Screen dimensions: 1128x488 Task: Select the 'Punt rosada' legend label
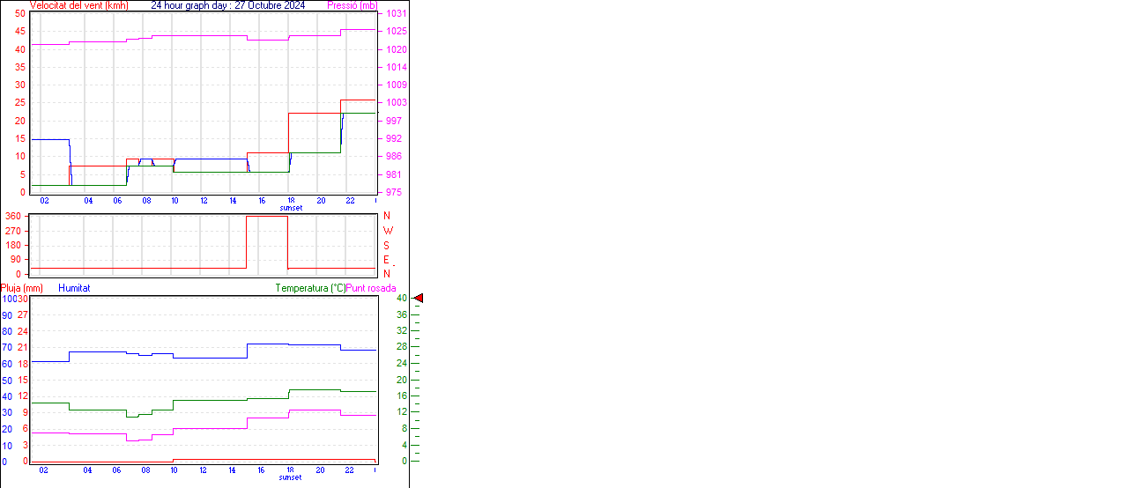click(x=371, y=288)
